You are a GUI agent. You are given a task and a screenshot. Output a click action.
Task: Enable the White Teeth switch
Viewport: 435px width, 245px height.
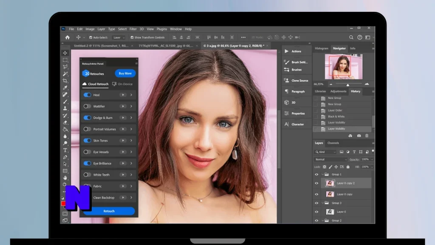pos(88,175)
